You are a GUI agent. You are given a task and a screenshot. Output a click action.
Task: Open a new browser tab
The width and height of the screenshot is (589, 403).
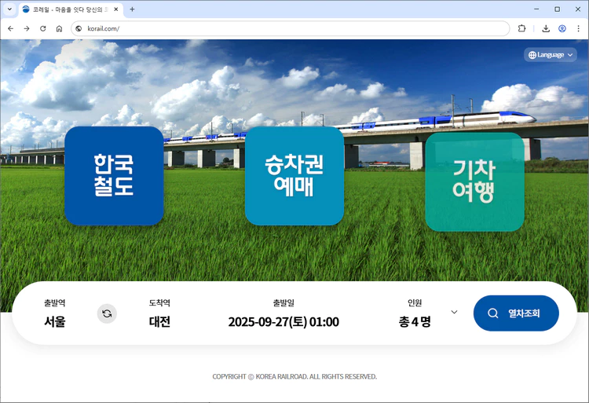tap(132, 9)
